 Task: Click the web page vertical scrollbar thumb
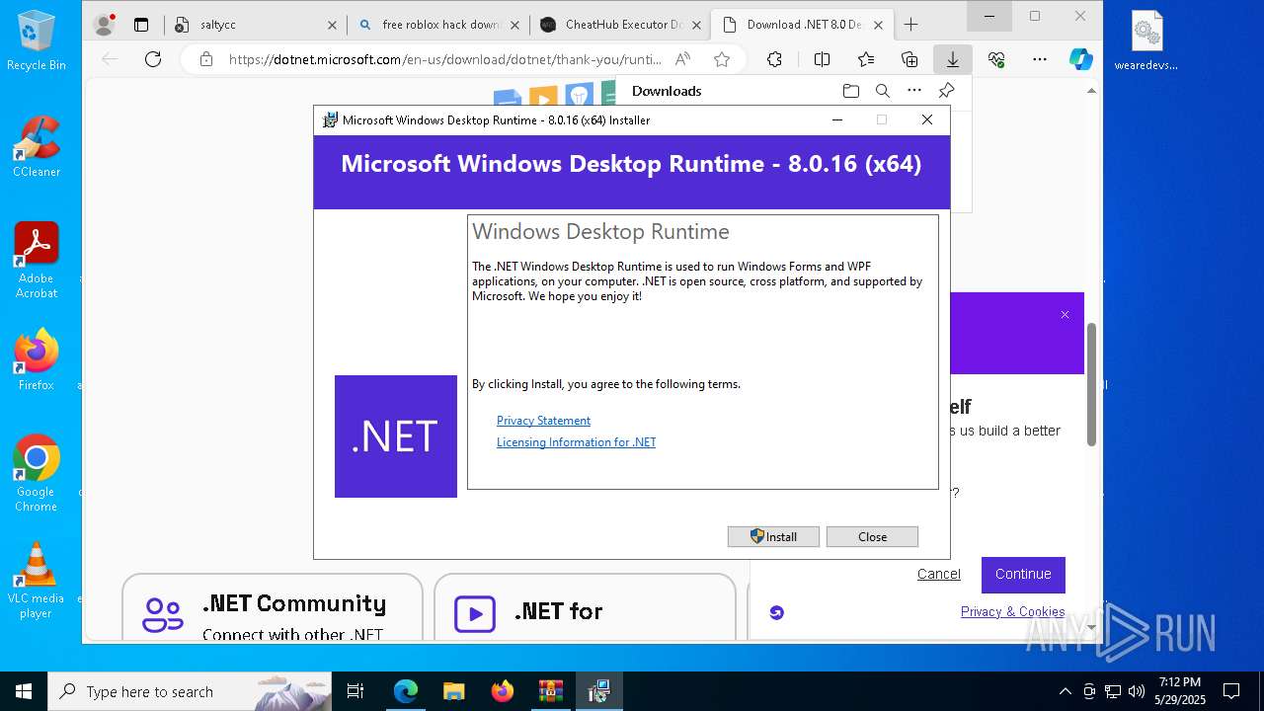(1091, 384)
